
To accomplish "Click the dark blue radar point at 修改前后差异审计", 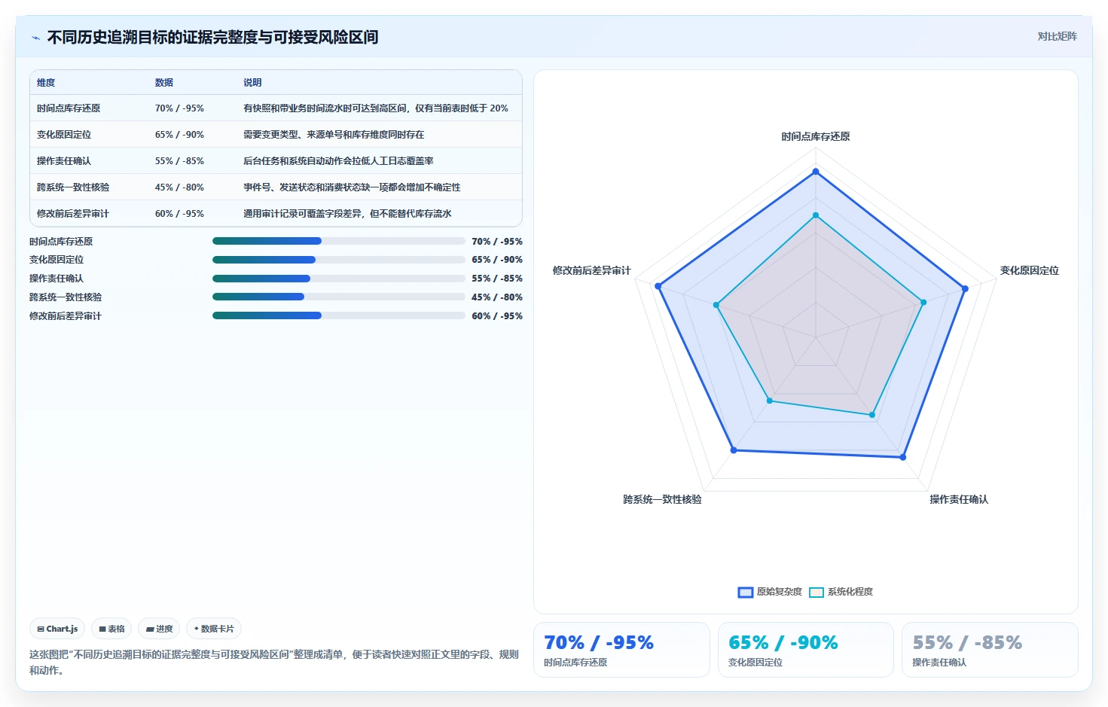I will coord(658,286).
